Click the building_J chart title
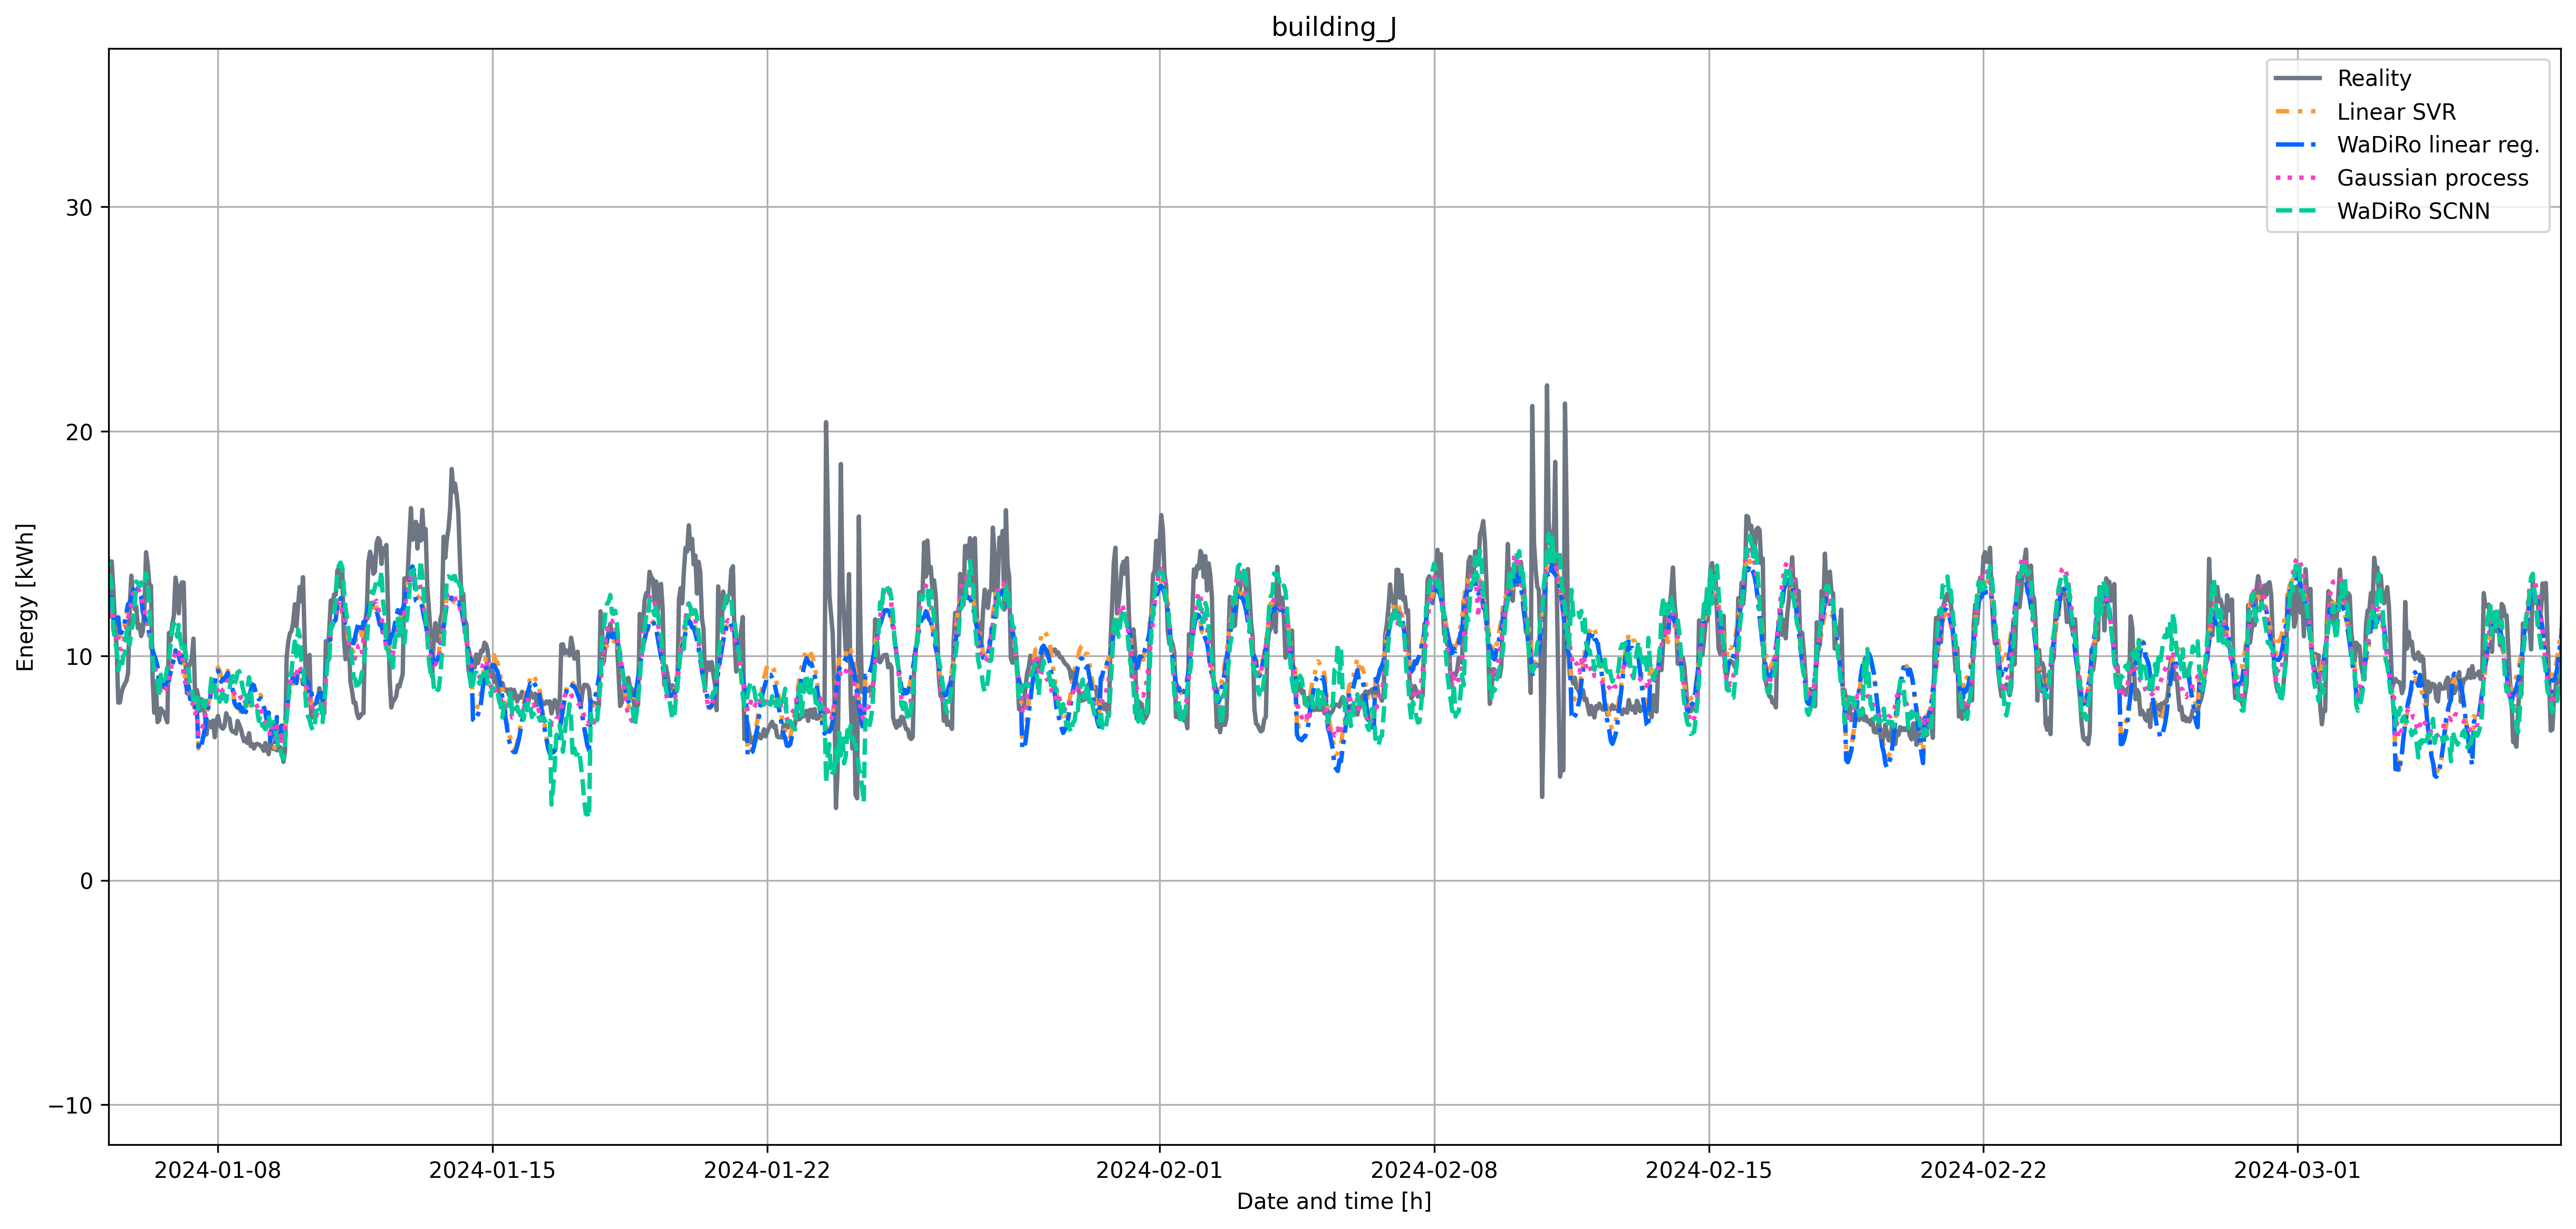This screenshot has height=1229, width=2576. (x=1333, y=27)
